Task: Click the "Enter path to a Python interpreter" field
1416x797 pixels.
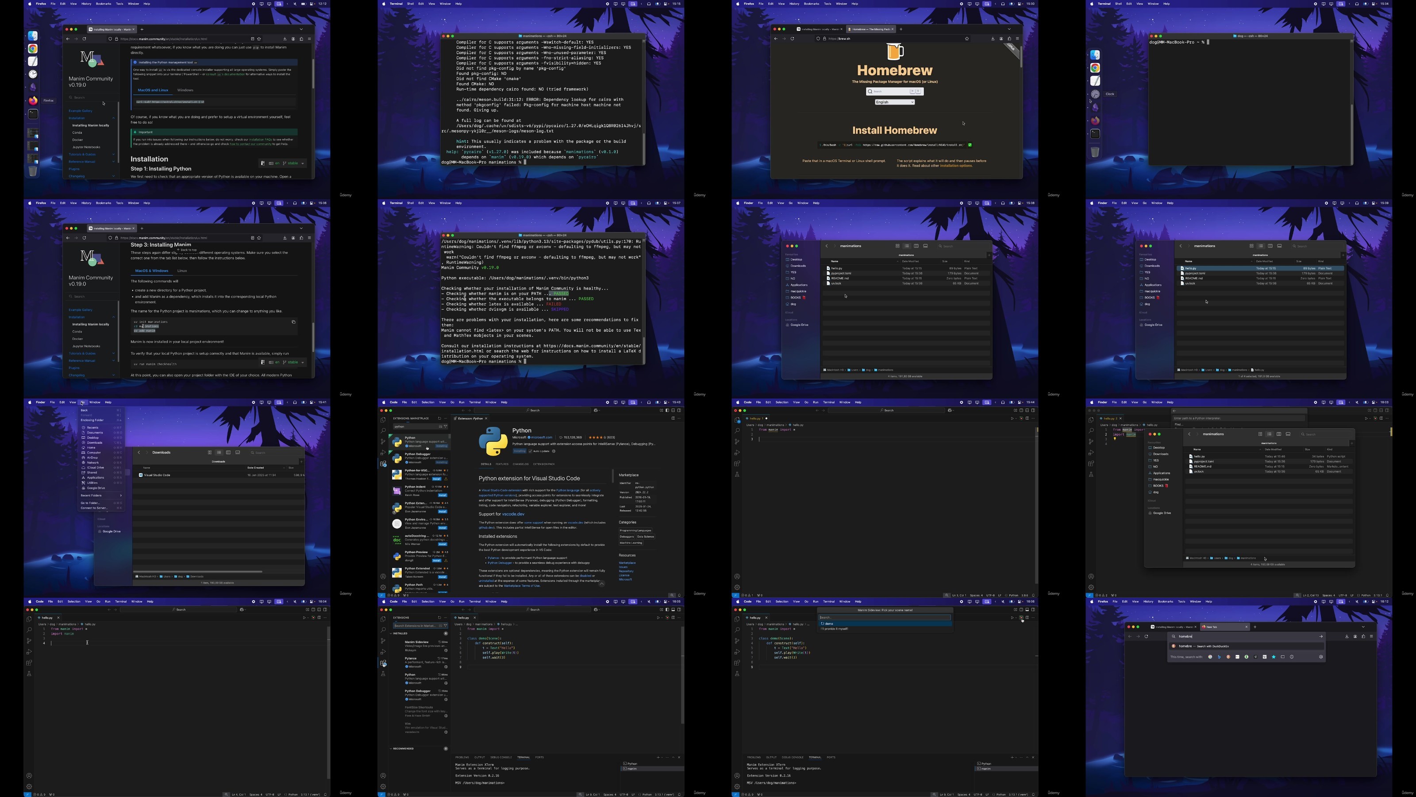Action: pos(1238,418)
